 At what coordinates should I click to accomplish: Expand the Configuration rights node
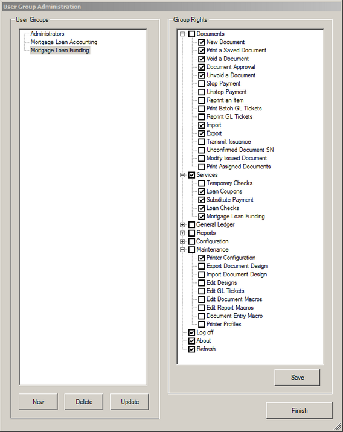coord(182,241)
